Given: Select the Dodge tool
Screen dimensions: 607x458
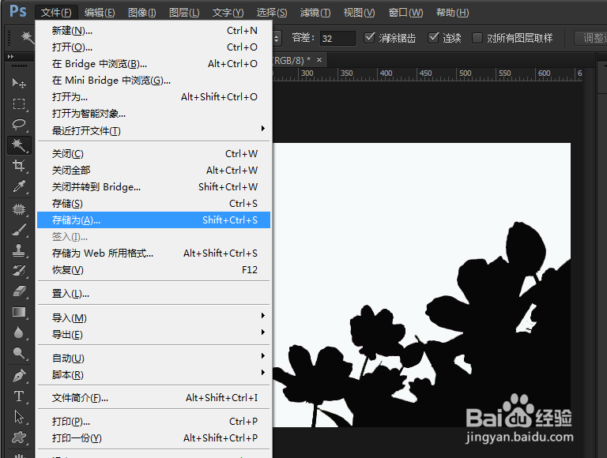Looking at the screenshot, I should point(19,353).
